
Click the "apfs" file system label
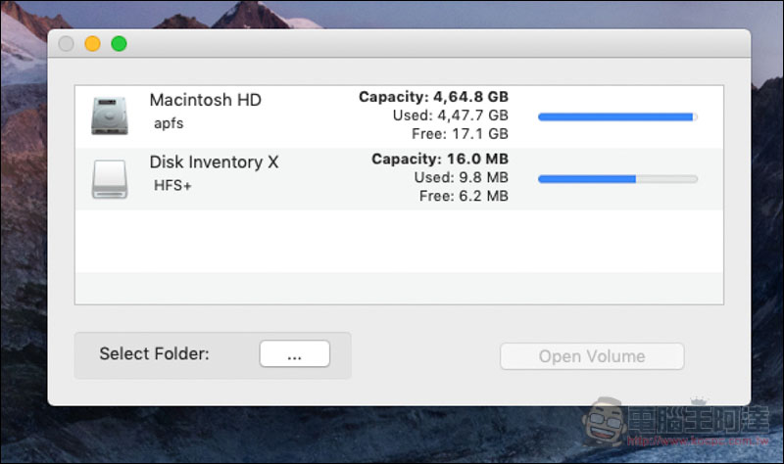[169, 123]
